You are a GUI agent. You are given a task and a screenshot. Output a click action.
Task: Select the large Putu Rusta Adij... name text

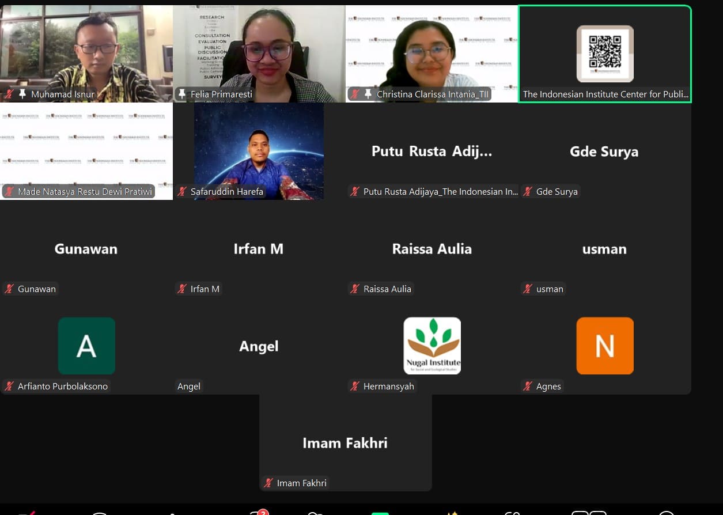pyautogui.click(x=432, y=152)
